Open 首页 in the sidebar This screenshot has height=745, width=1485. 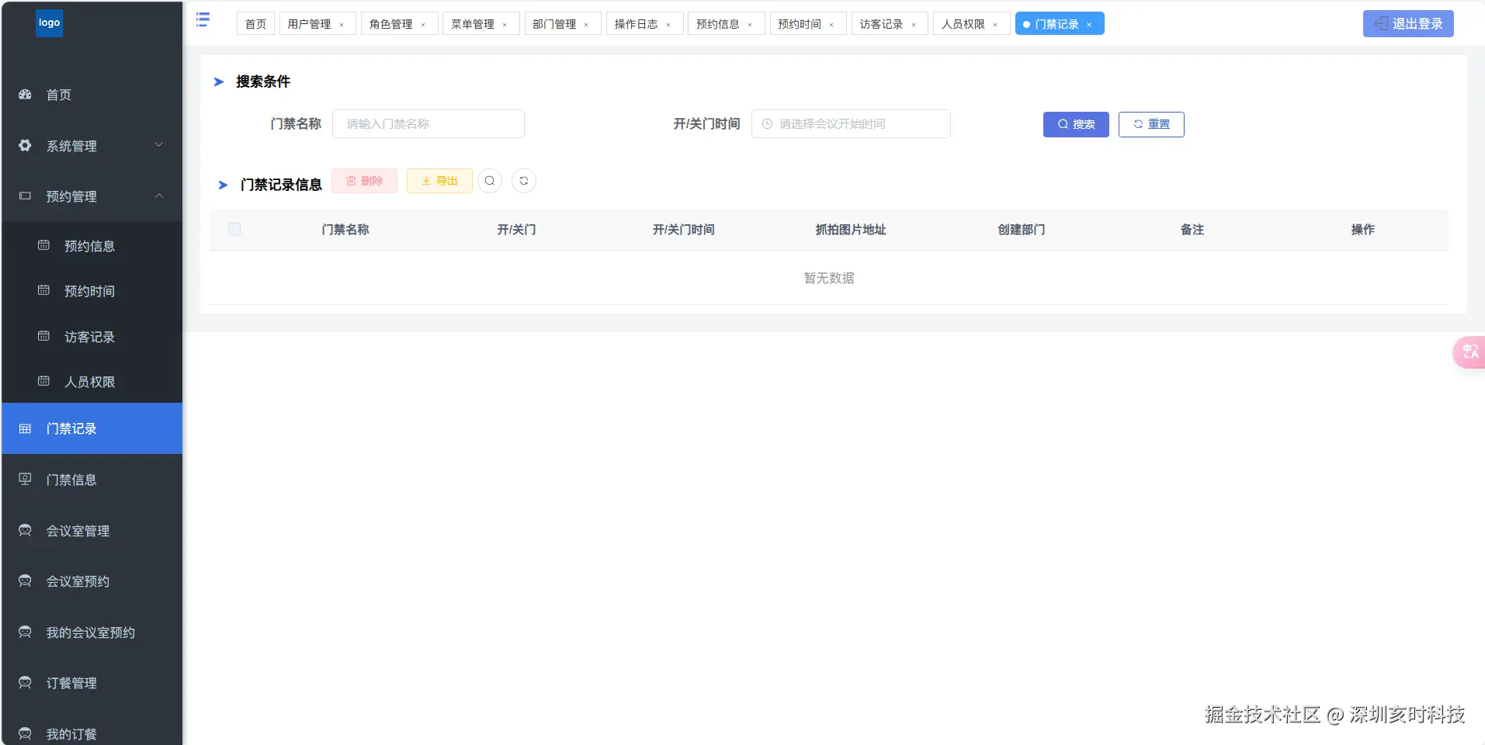pyautogui.click(x=92, y=95)
